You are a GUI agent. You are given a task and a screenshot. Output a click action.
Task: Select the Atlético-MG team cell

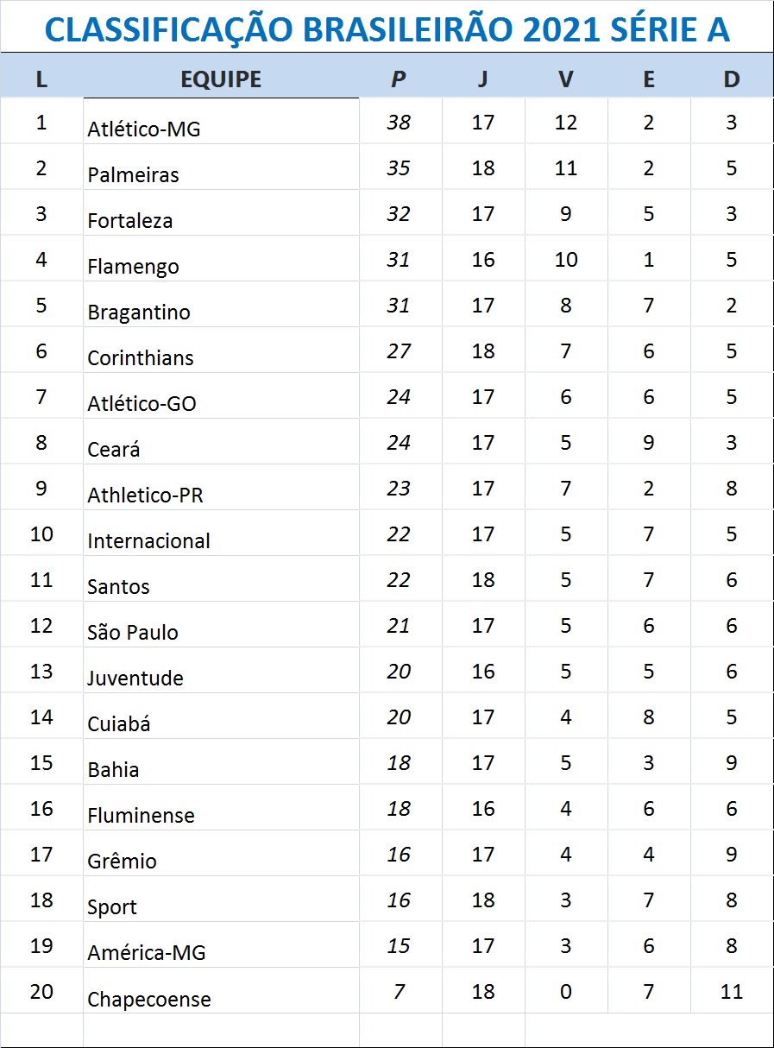144,129
